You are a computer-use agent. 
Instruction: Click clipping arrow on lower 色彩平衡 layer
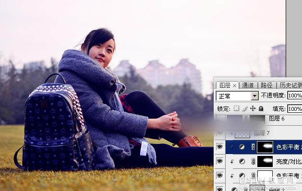[x=232, y=176]
